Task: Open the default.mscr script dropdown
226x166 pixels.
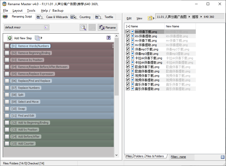Action: click(46, 27)
